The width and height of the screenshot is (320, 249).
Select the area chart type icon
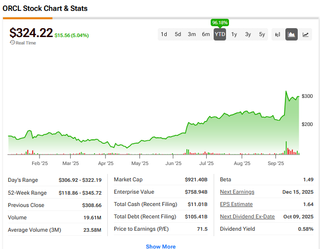pos(292,35)
